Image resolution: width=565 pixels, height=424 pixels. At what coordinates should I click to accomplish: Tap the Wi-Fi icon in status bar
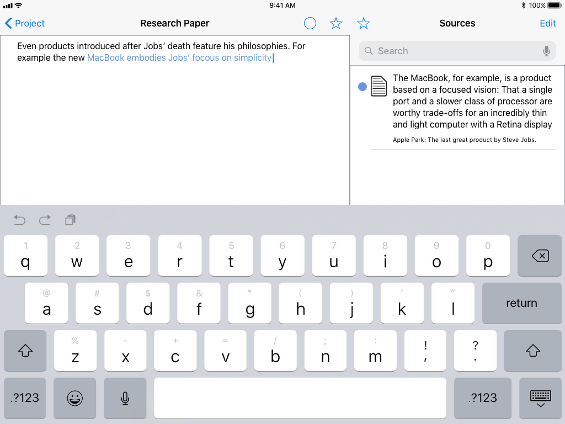click(19, 6)
